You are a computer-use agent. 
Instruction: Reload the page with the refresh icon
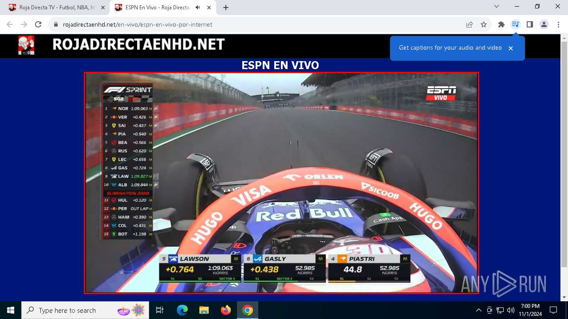[38, 25]
